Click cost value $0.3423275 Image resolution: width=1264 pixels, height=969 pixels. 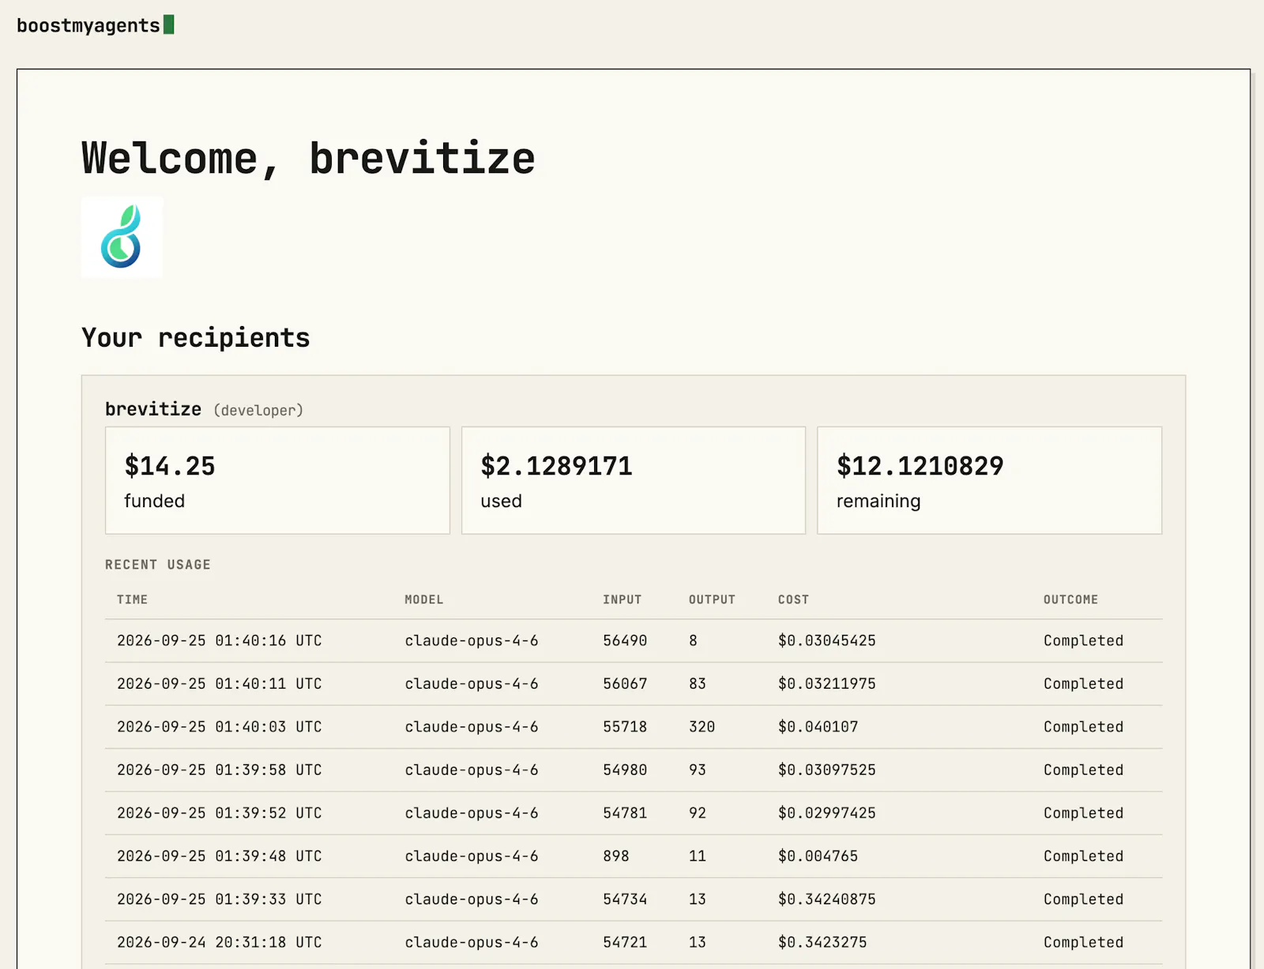pos(822,942)
